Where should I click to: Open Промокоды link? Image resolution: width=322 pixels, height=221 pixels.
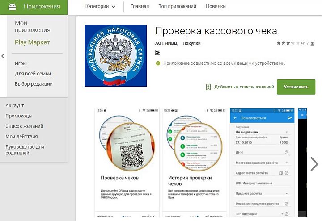19,116
